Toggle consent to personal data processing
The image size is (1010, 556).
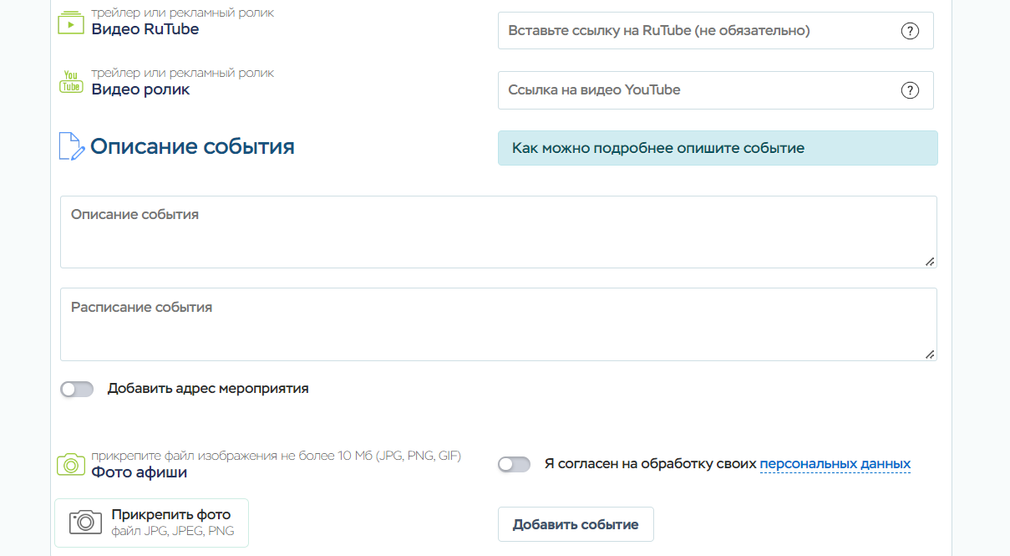coord(514,464)
